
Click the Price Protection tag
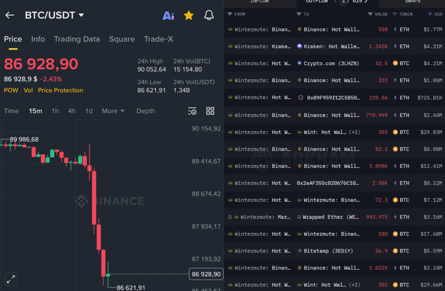60,90
